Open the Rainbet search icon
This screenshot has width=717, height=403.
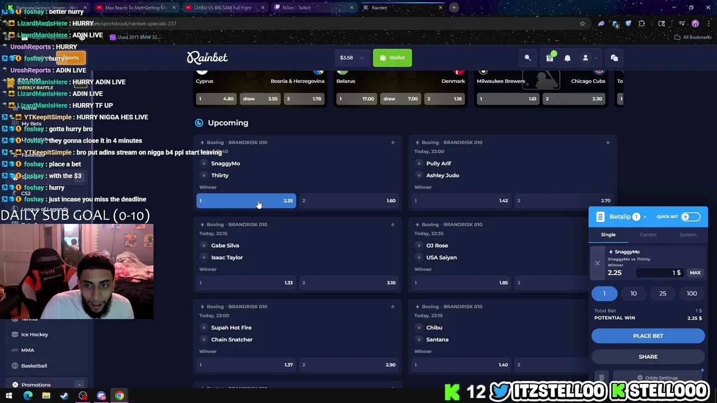(528, 58)
